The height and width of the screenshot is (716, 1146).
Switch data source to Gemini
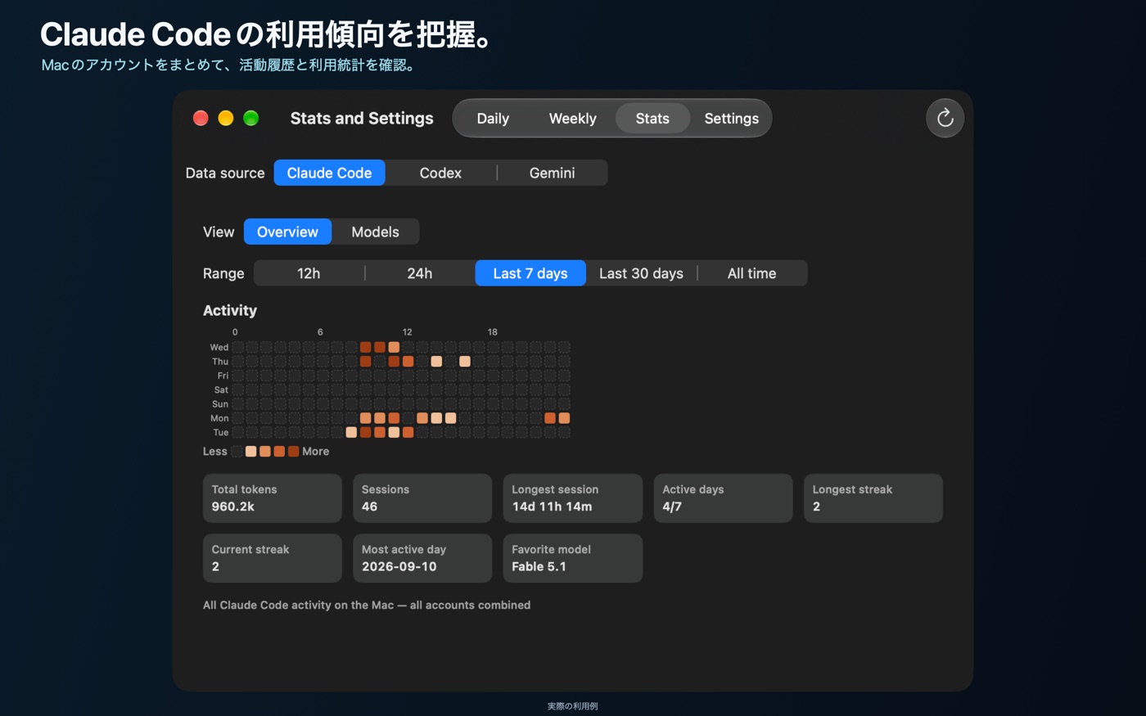tap(552, 173)
